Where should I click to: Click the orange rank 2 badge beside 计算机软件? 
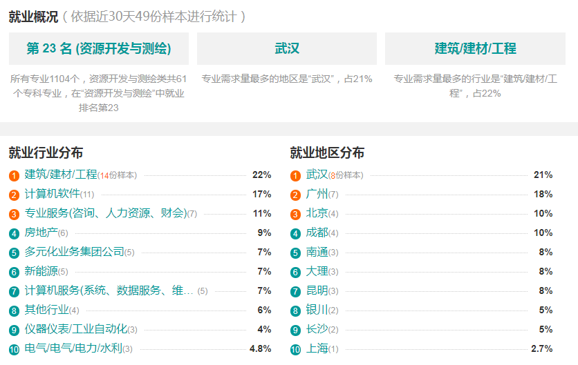coord(14,195)
